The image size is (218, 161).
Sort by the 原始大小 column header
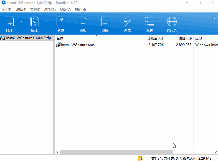tap(179, 38)
